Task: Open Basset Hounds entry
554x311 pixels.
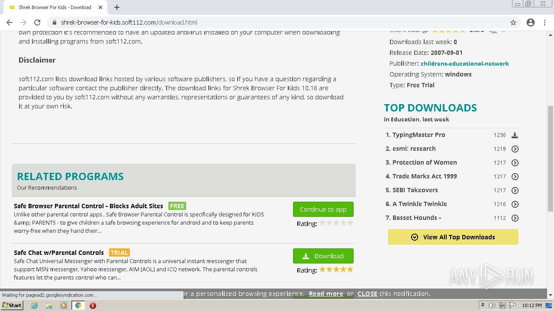Action: 417,218
